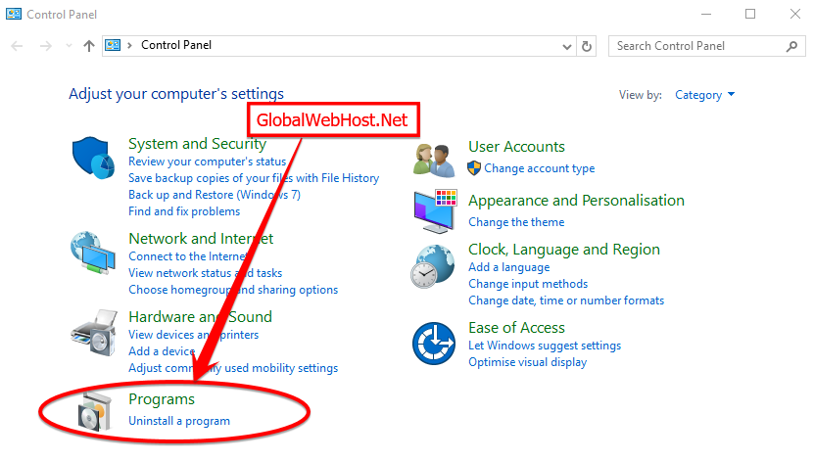Open Ease of Access heading
This screenshot has height=462, width=814.
coord(516,328)
